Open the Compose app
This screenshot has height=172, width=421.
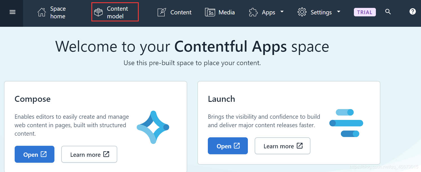(34, 154)
